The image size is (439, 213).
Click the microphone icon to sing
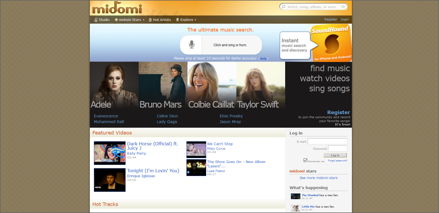(x=192, y=45)
